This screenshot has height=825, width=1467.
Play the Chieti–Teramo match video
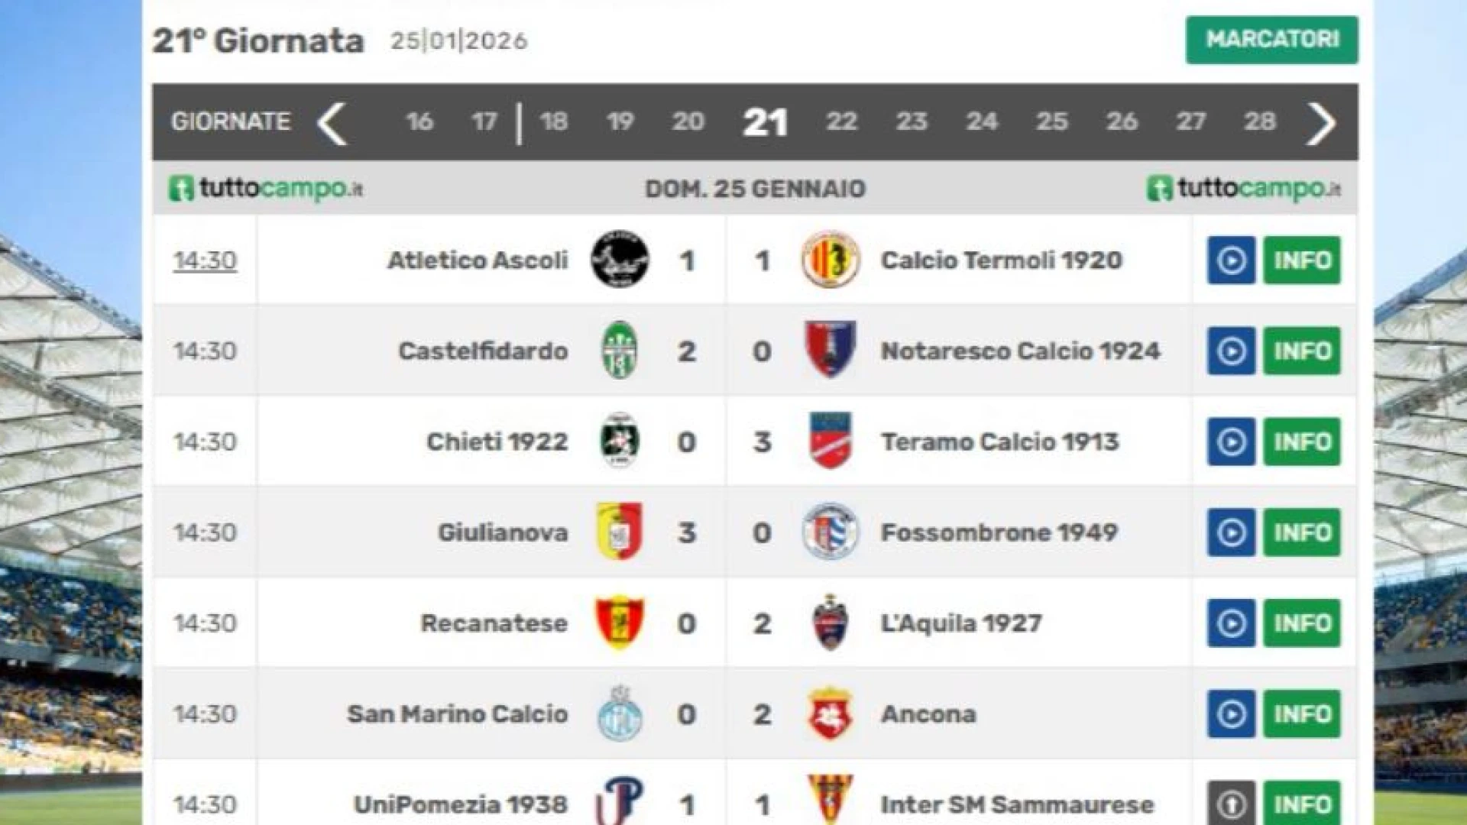[x=1230, y=441]
